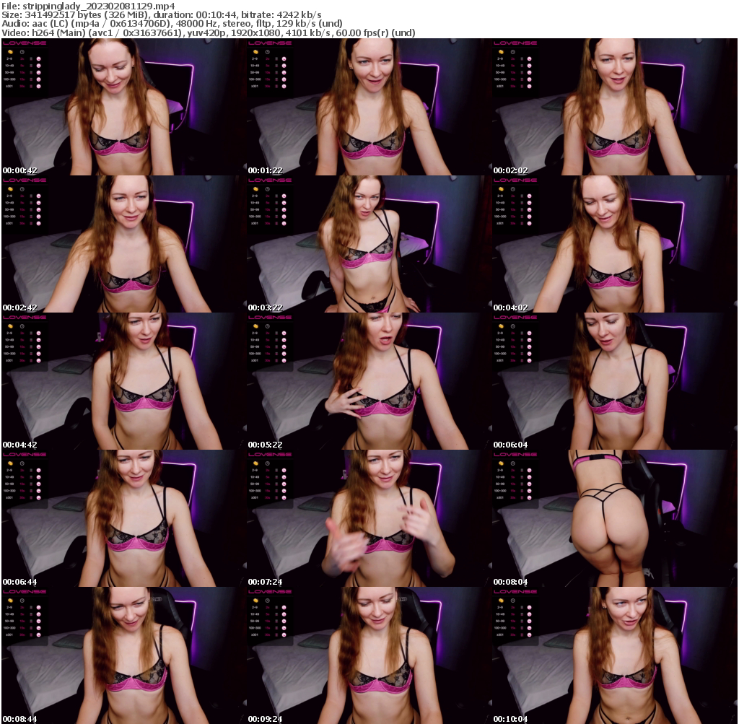
Task: Toggle the intensity indicator on the 100-300 row
Action: [x=31, y=79]
